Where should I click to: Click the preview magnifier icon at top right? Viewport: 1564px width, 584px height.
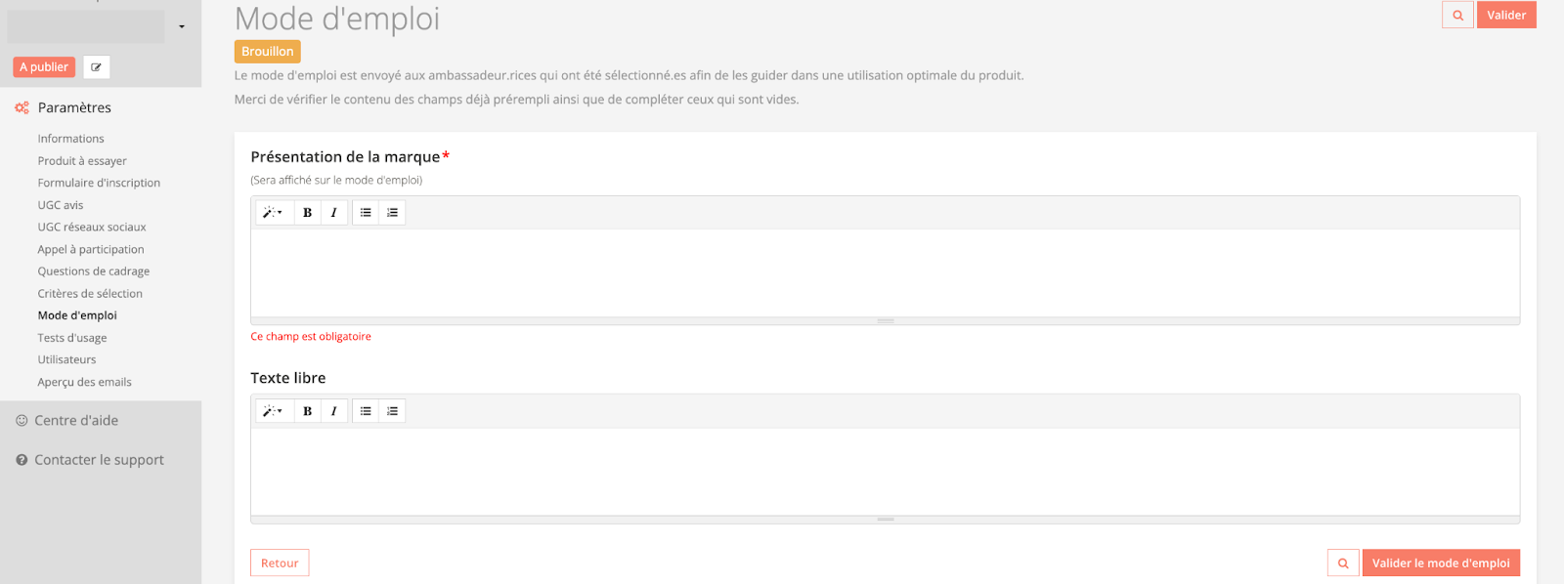tap(1457, 16)
